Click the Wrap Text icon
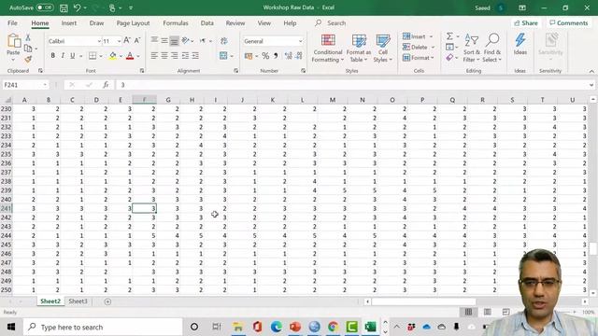This screenshot has width=598, height=336. pyautogui.click(x=224, y=41)
